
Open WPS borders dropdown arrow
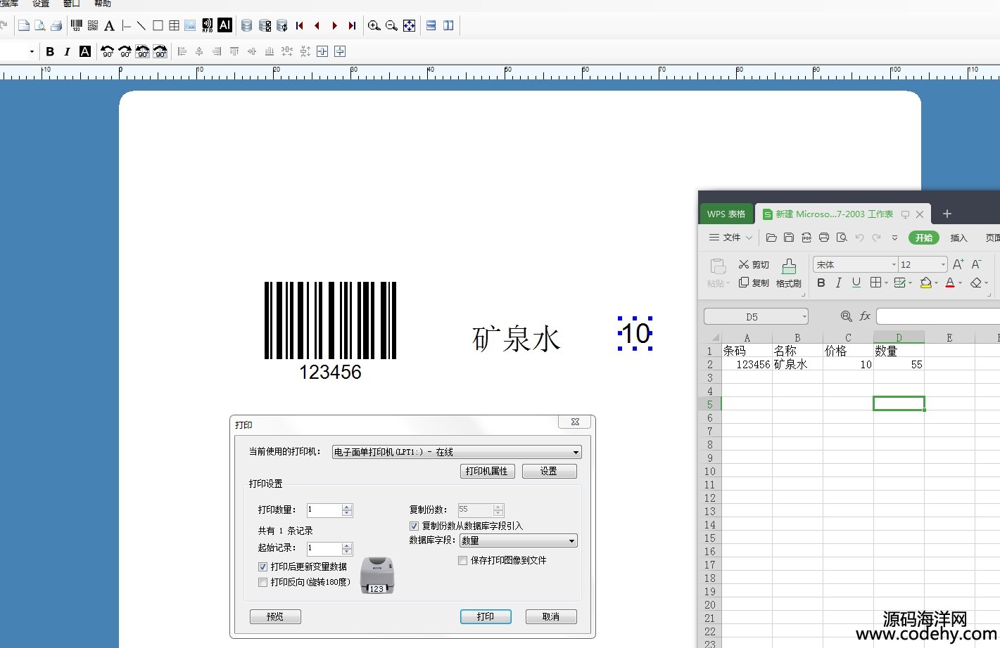[x=886, y=283]
